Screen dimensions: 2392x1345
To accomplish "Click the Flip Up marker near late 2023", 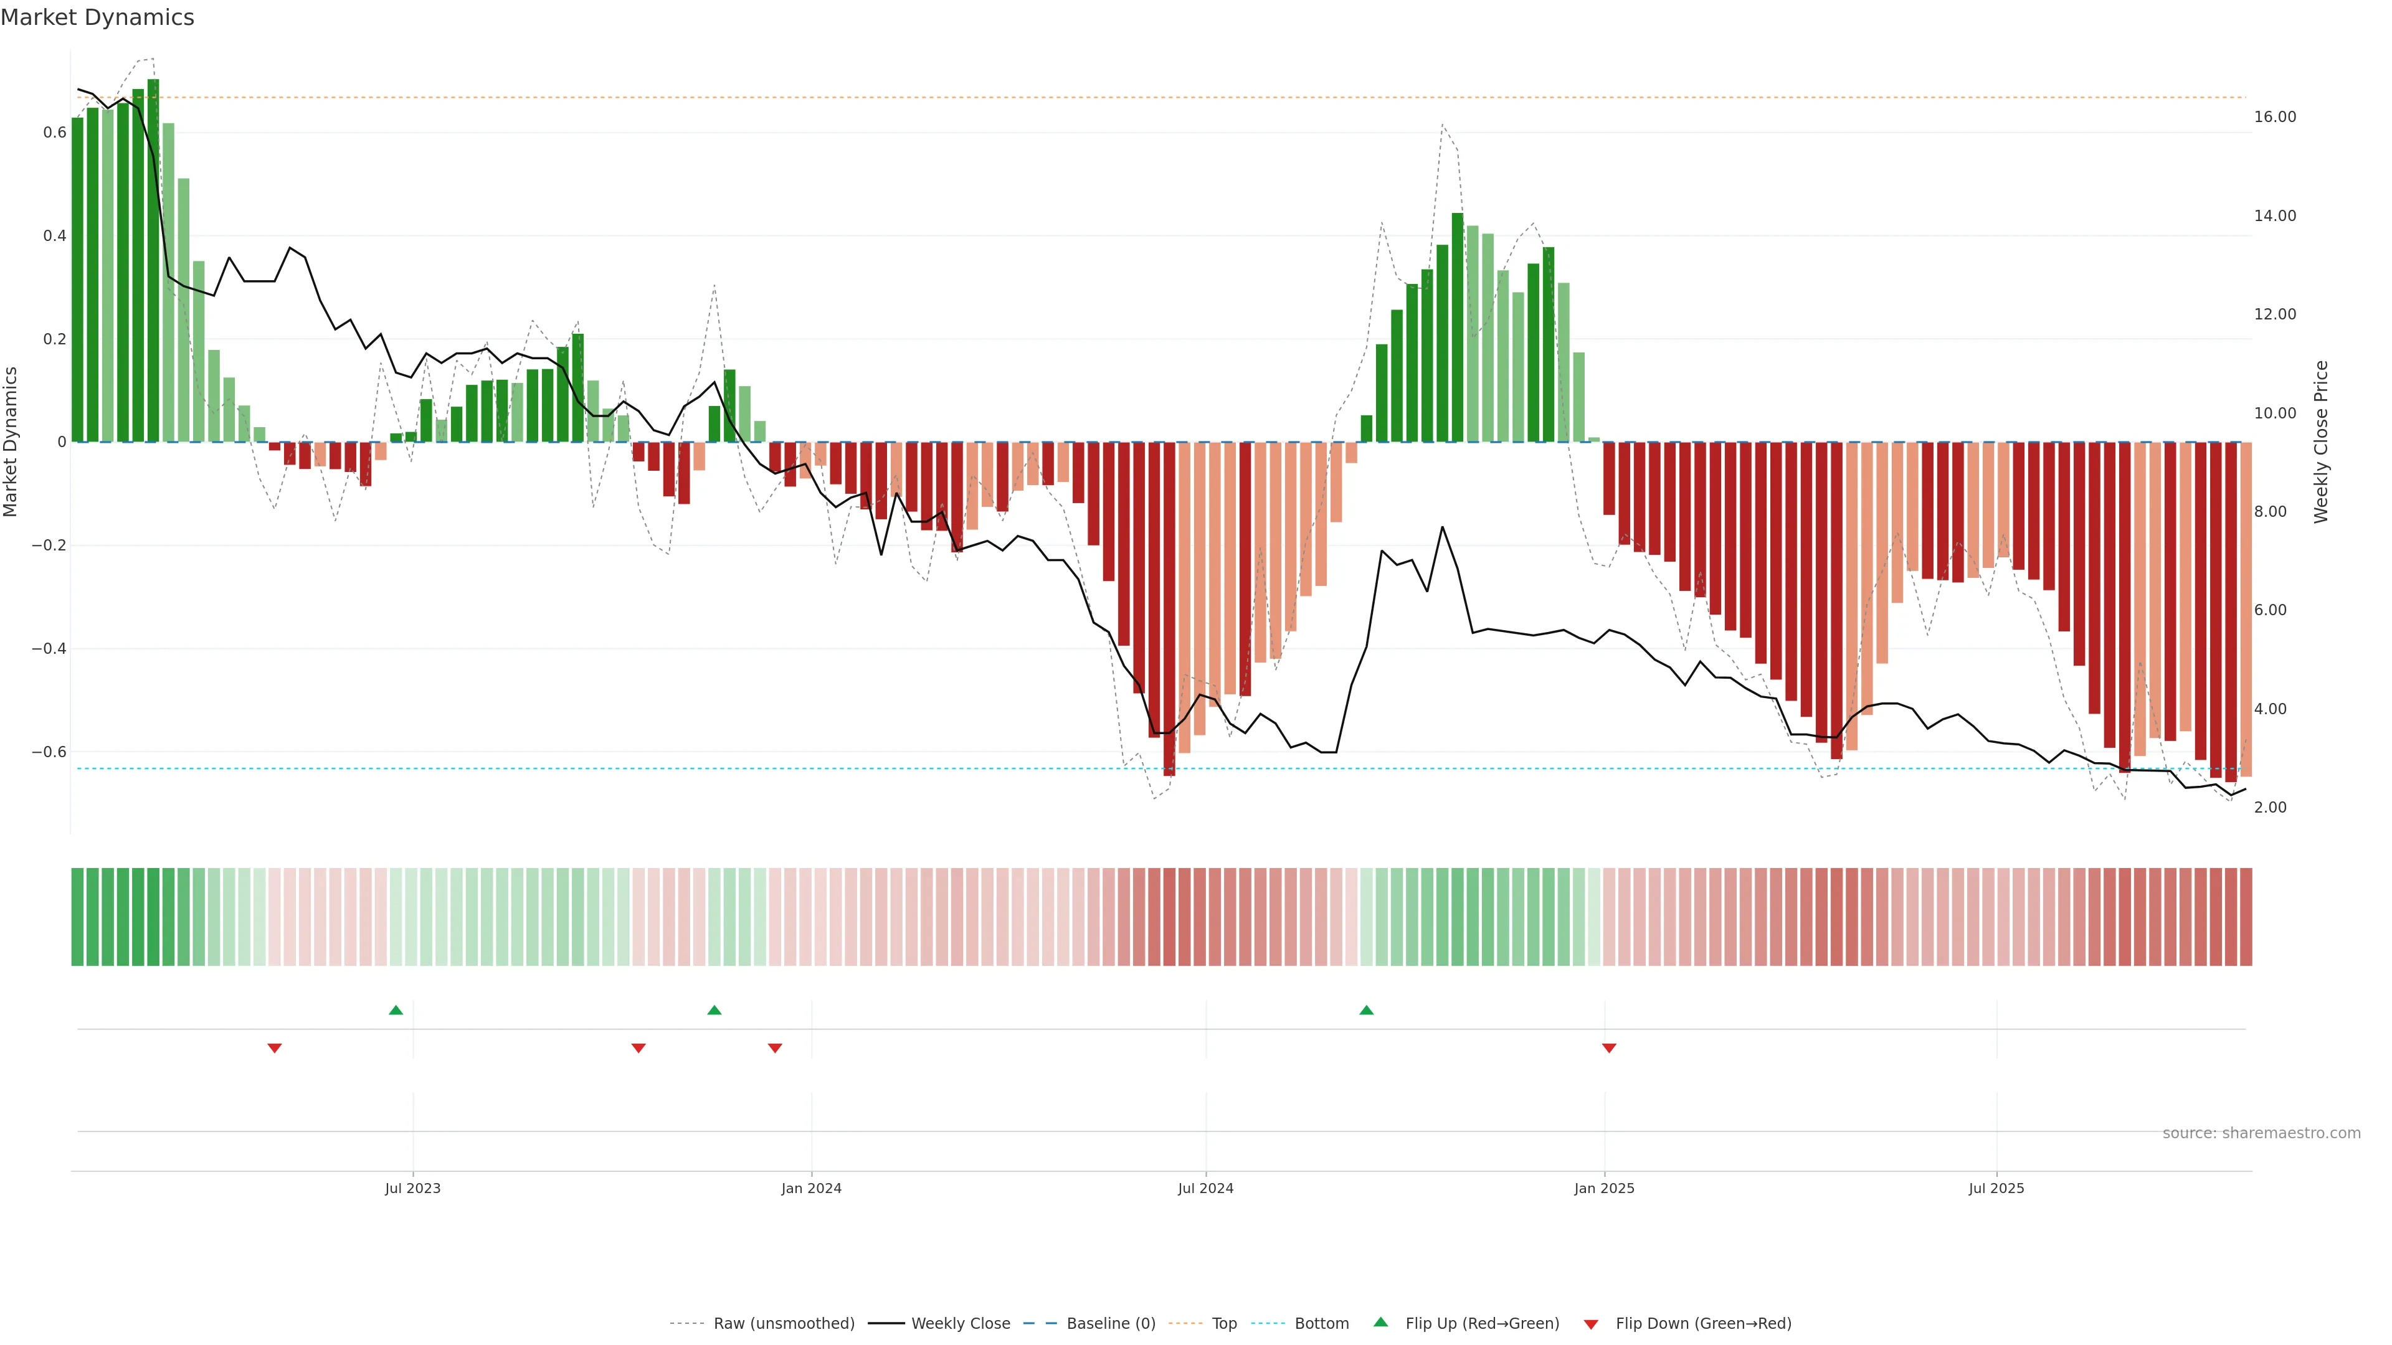I will pyautogui.click(x=714, y=1010).
